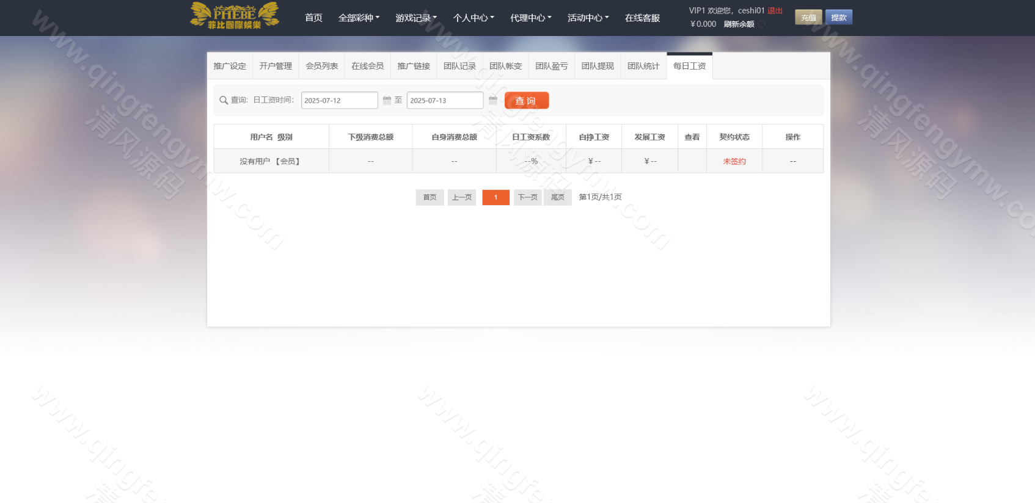Viewport: 1035px width, 503px height.
Task: Expand the 全部彩种 dropdown menu
Action: click(x=359, y=18)
